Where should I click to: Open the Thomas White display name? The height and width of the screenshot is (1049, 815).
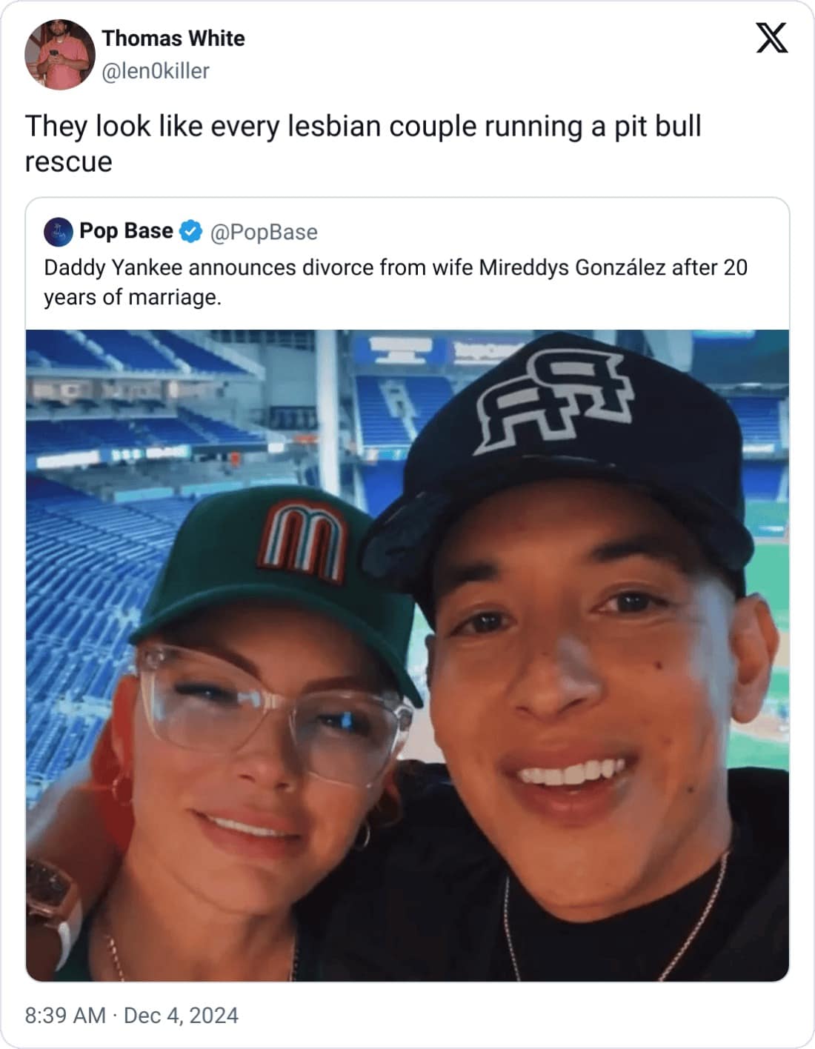(x=173, y=39)
